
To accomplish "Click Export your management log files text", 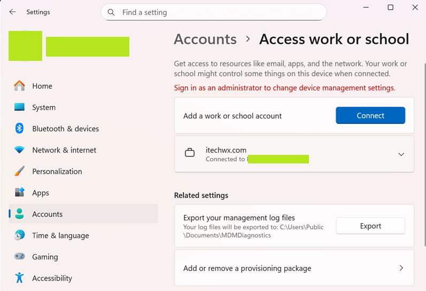I will (x=239, y=218).
